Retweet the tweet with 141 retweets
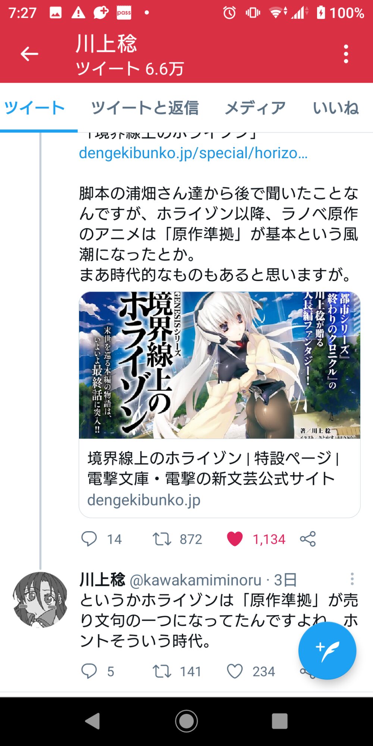The image size is (373, 746). (162, 671)
